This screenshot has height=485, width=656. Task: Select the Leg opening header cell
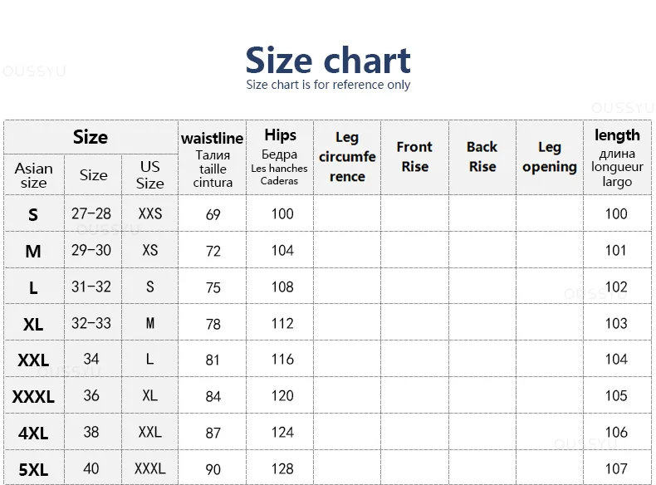(x=550, y=158)
